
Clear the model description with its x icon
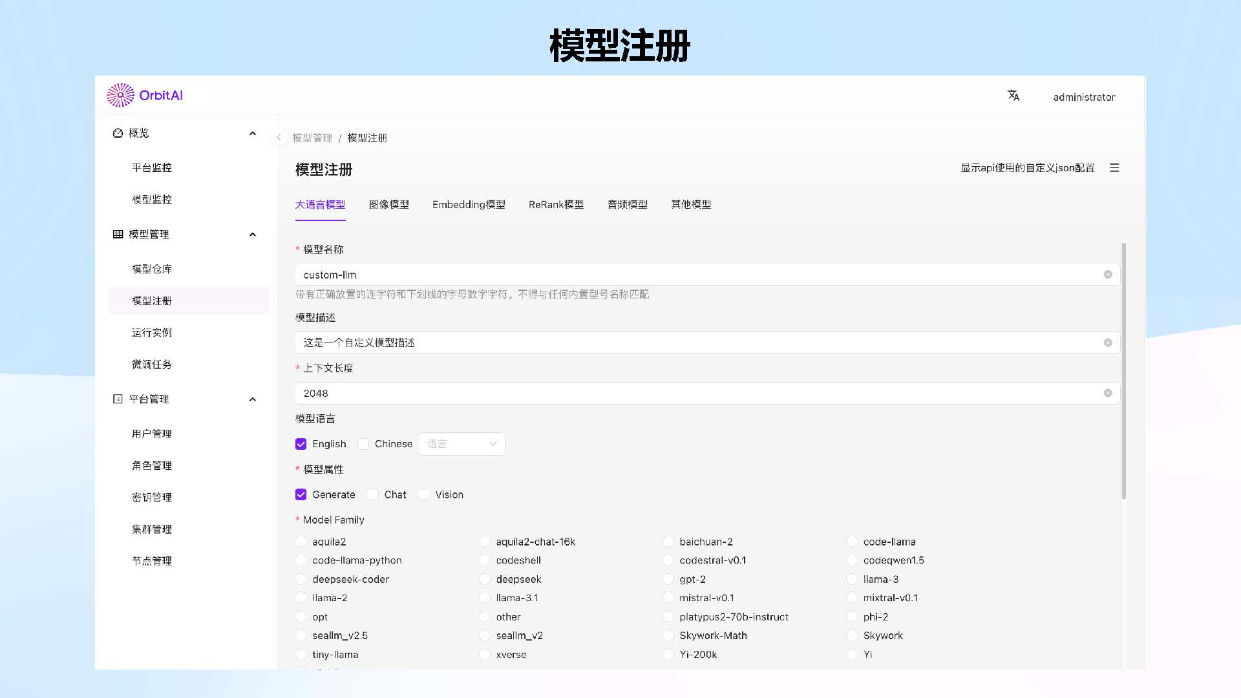tap(1108, 343)
